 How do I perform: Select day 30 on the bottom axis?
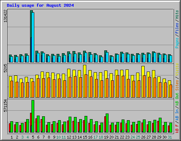click(x=164, y=137)
